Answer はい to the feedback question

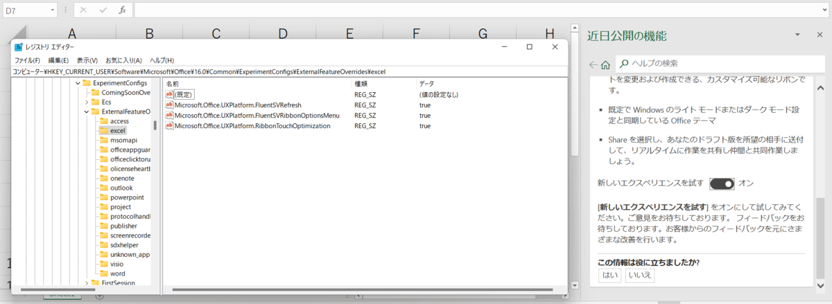[x=610, y=275]
